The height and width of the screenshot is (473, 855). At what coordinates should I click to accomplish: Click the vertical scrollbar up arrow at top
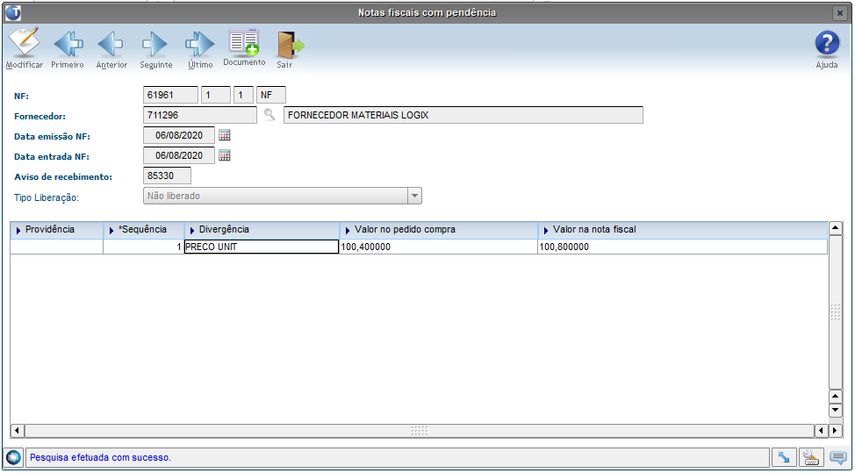[836, 228]
